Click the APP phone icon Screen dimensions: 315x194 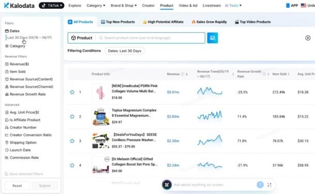pos(288,6)
